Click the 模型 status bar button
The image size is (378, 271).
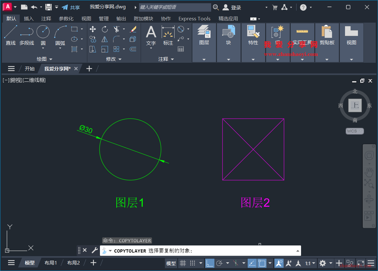171,263
